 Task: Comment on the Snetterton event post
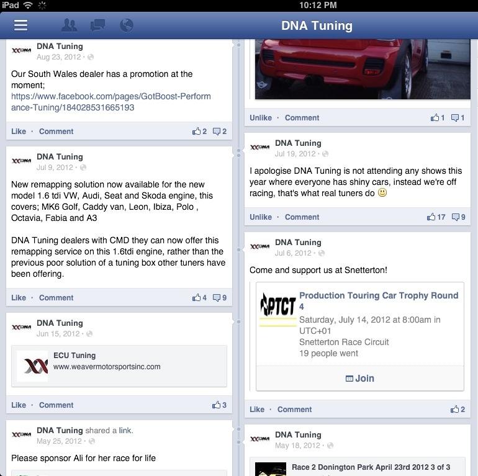tap(294, 409)
